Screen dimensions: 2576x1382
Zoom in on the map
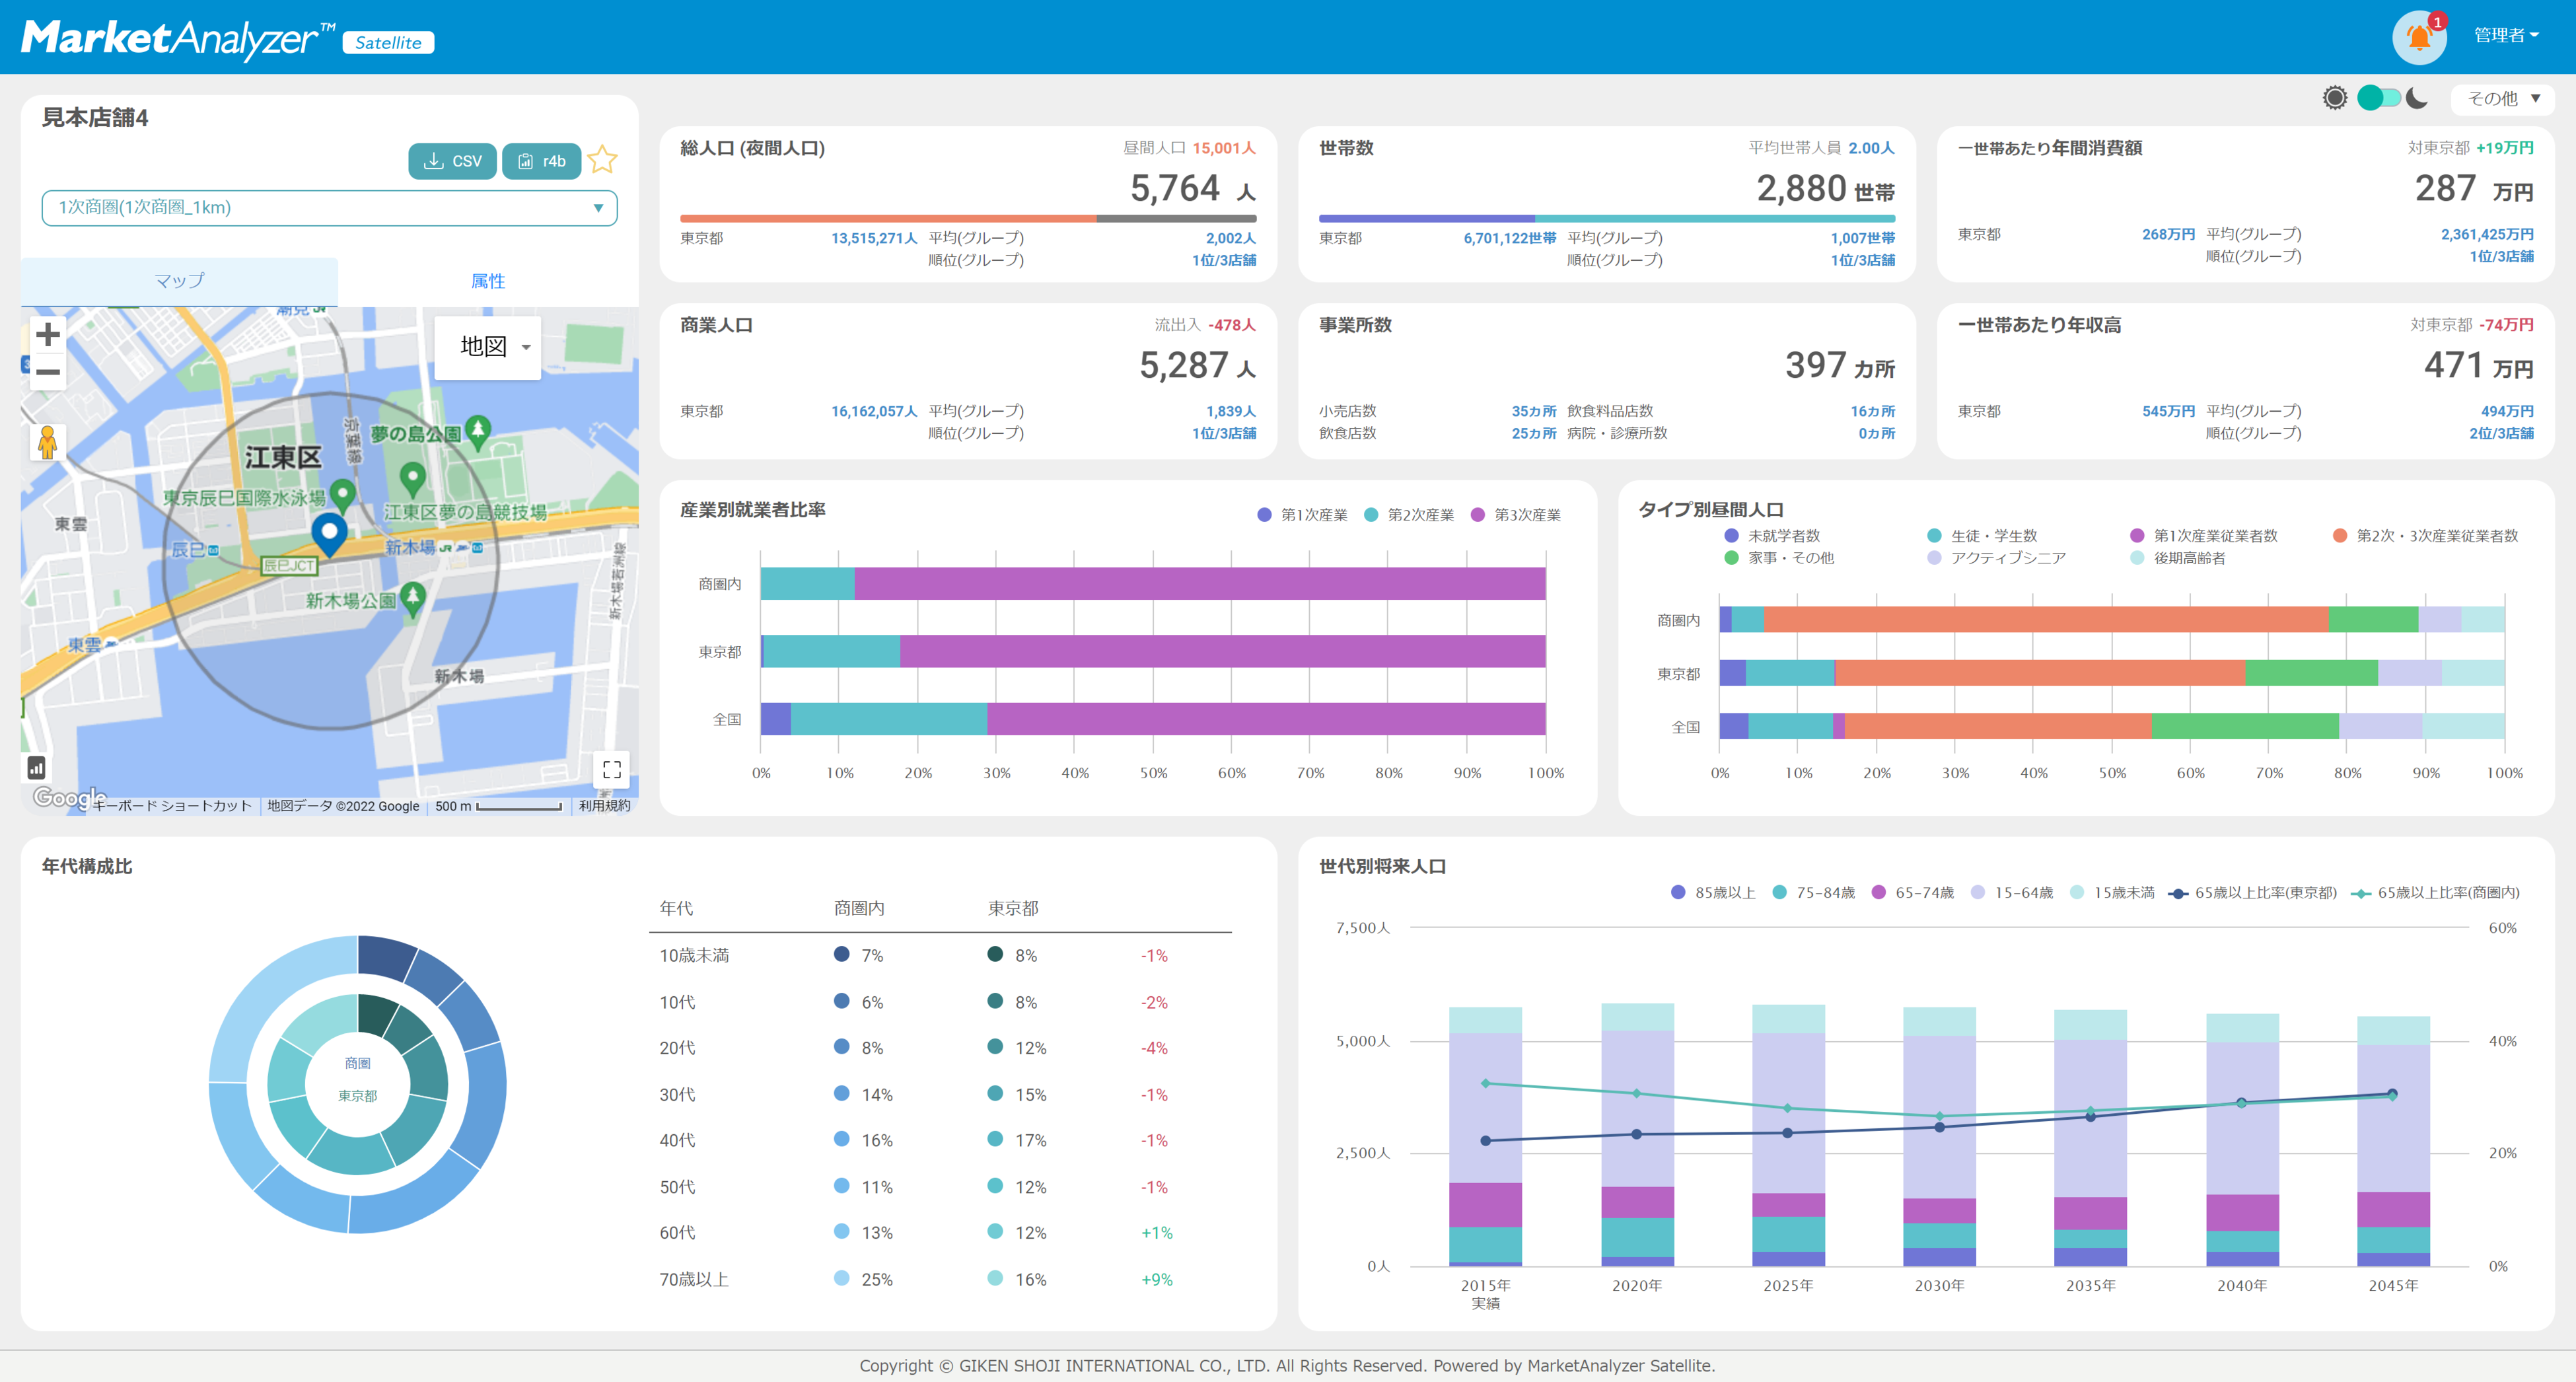click(x=47, y=334)
